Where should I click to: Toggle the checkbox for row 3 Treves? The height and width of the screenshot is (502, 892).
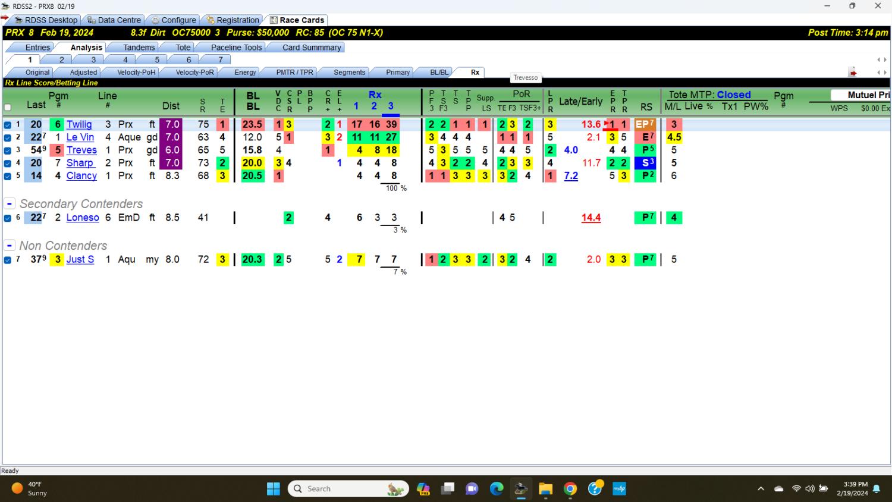(x=8, y=150)
